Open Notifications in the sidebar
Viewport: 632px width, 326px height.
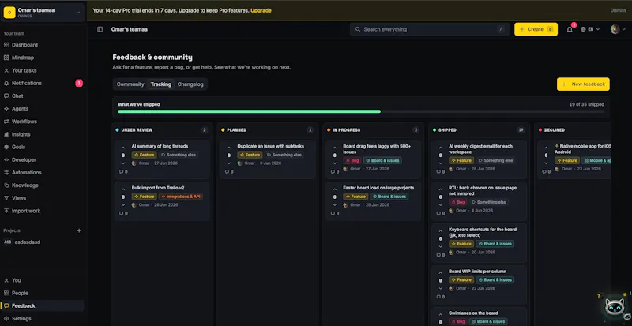pyautogui.click(x=43, y=83)
